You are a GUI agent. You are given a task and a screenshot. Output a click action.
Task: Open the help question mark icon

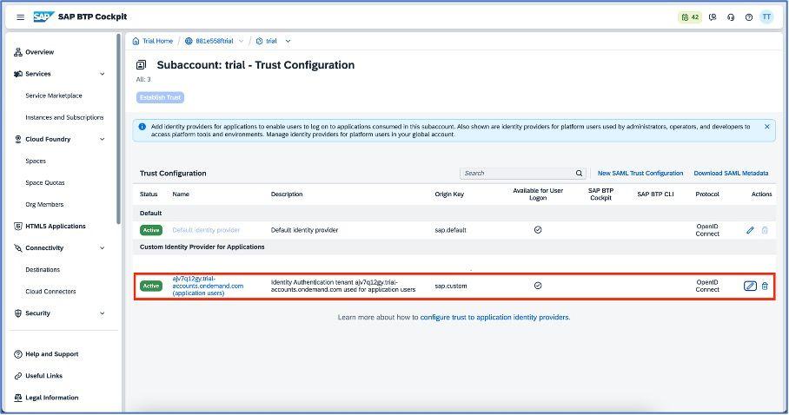pyautogui.click(x=749, y=17)
